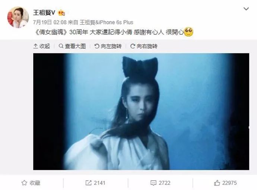Open the 7月19日 02:08 timestamp link
This screenshot has width=257, height=190.
pos(50,22)
